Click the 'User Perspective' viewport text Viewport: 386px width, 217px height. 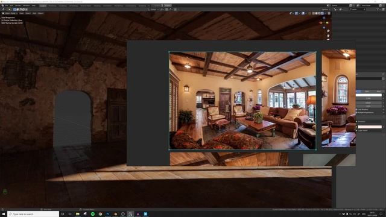click(x=8, y=17)
